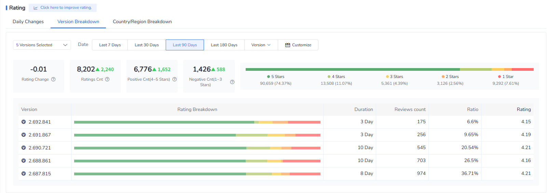Image resolution: width=547 pixels, height=193 pixels.
Task: Click the calendar icon beside Customize
Action: click(288, 45)
